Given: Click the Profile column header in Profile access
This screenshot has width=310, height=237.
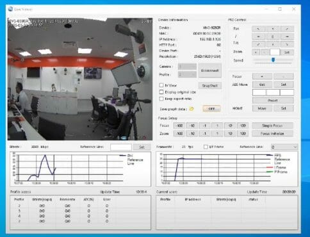Looking at the screenshot, I should (19, 199).
